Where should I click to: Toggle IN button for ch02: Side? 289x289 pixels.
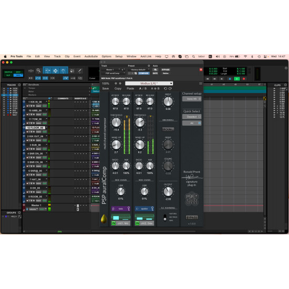coord(137,223)
